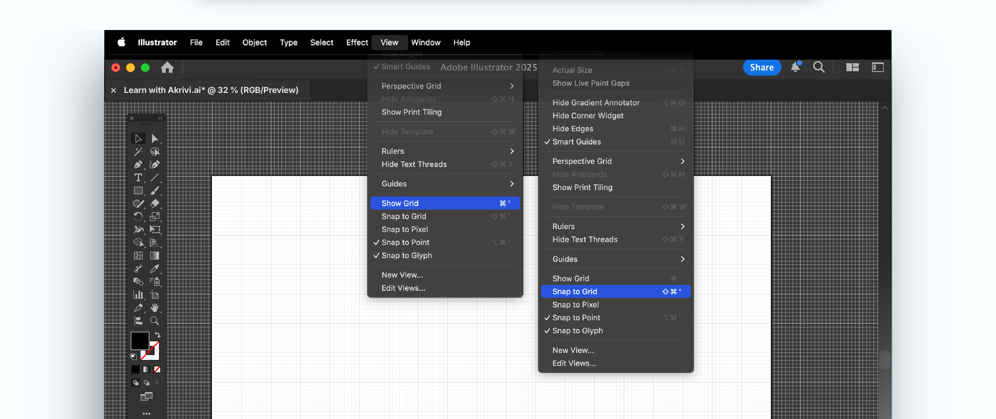Choose the Line Segment tool
Screen dimensions: 996x419
pos(155,178)
